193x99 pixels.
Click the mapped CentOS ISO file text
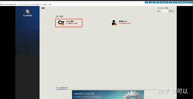pos(27,5)
